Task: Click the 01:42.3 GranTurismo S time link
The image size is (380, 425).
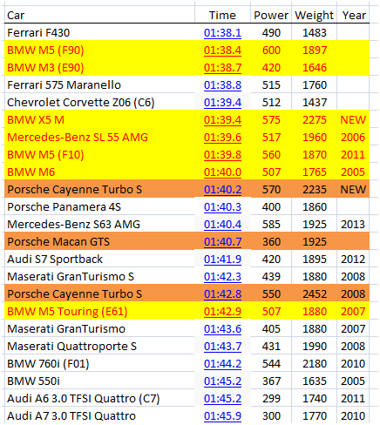Action: point(222,276)
